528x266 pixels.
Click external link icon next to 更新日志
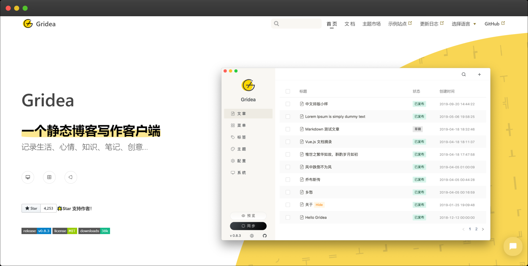click(x=442, y=23)
